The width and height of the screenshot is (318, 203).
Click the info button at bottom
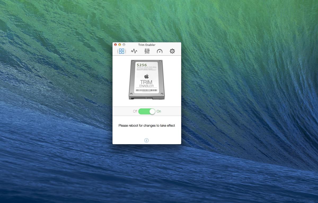[147, 140]
